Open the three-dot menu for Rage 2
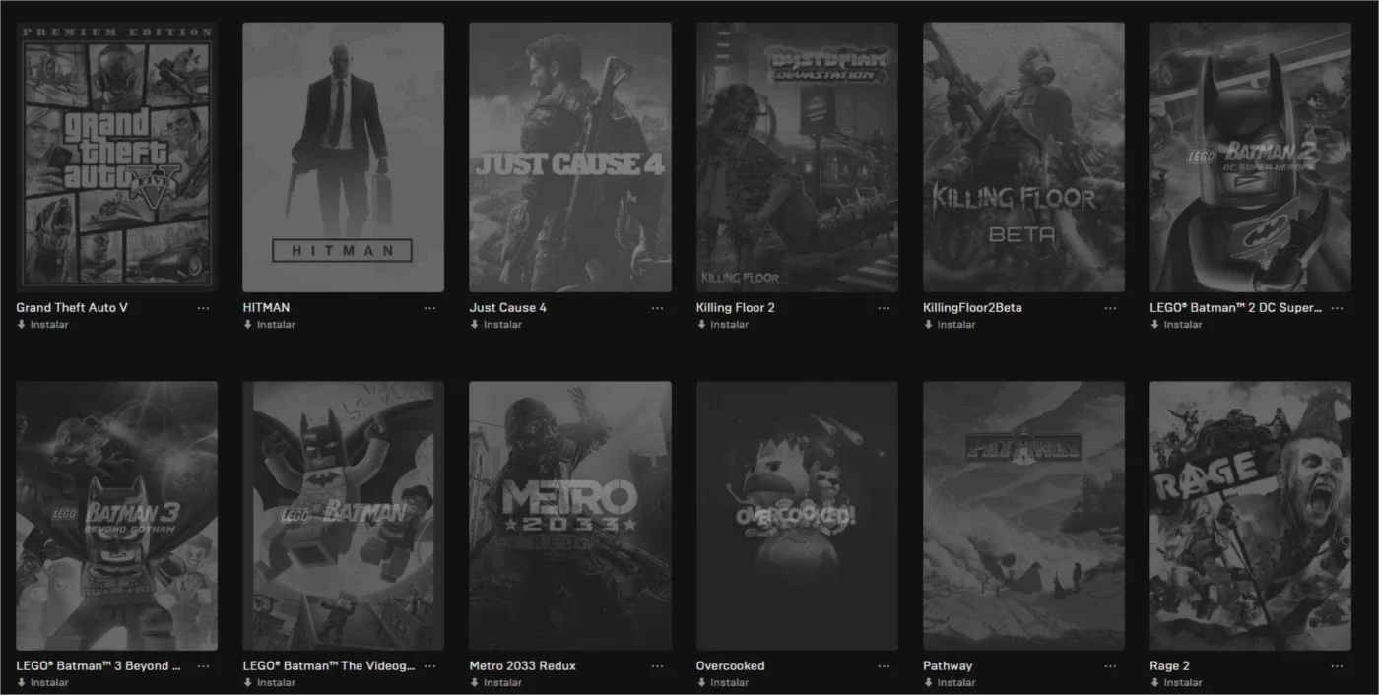The height and width of the screenshot is (695, 1379). 1337,666
